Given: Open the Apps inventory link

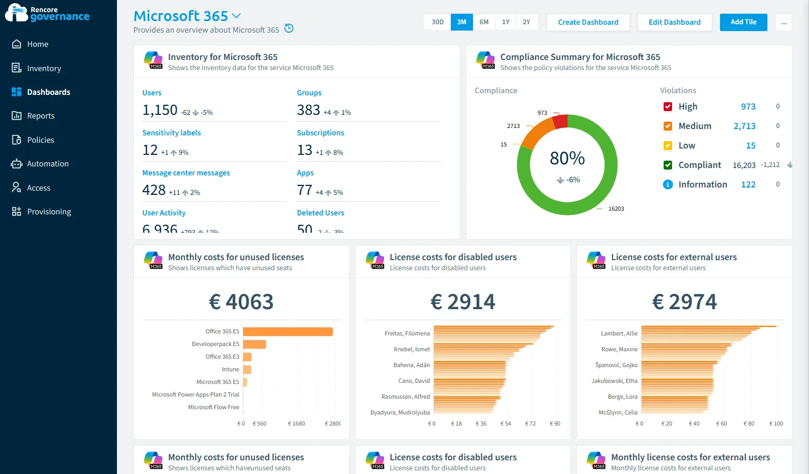Looking at the screenshot, I should 305,173.
